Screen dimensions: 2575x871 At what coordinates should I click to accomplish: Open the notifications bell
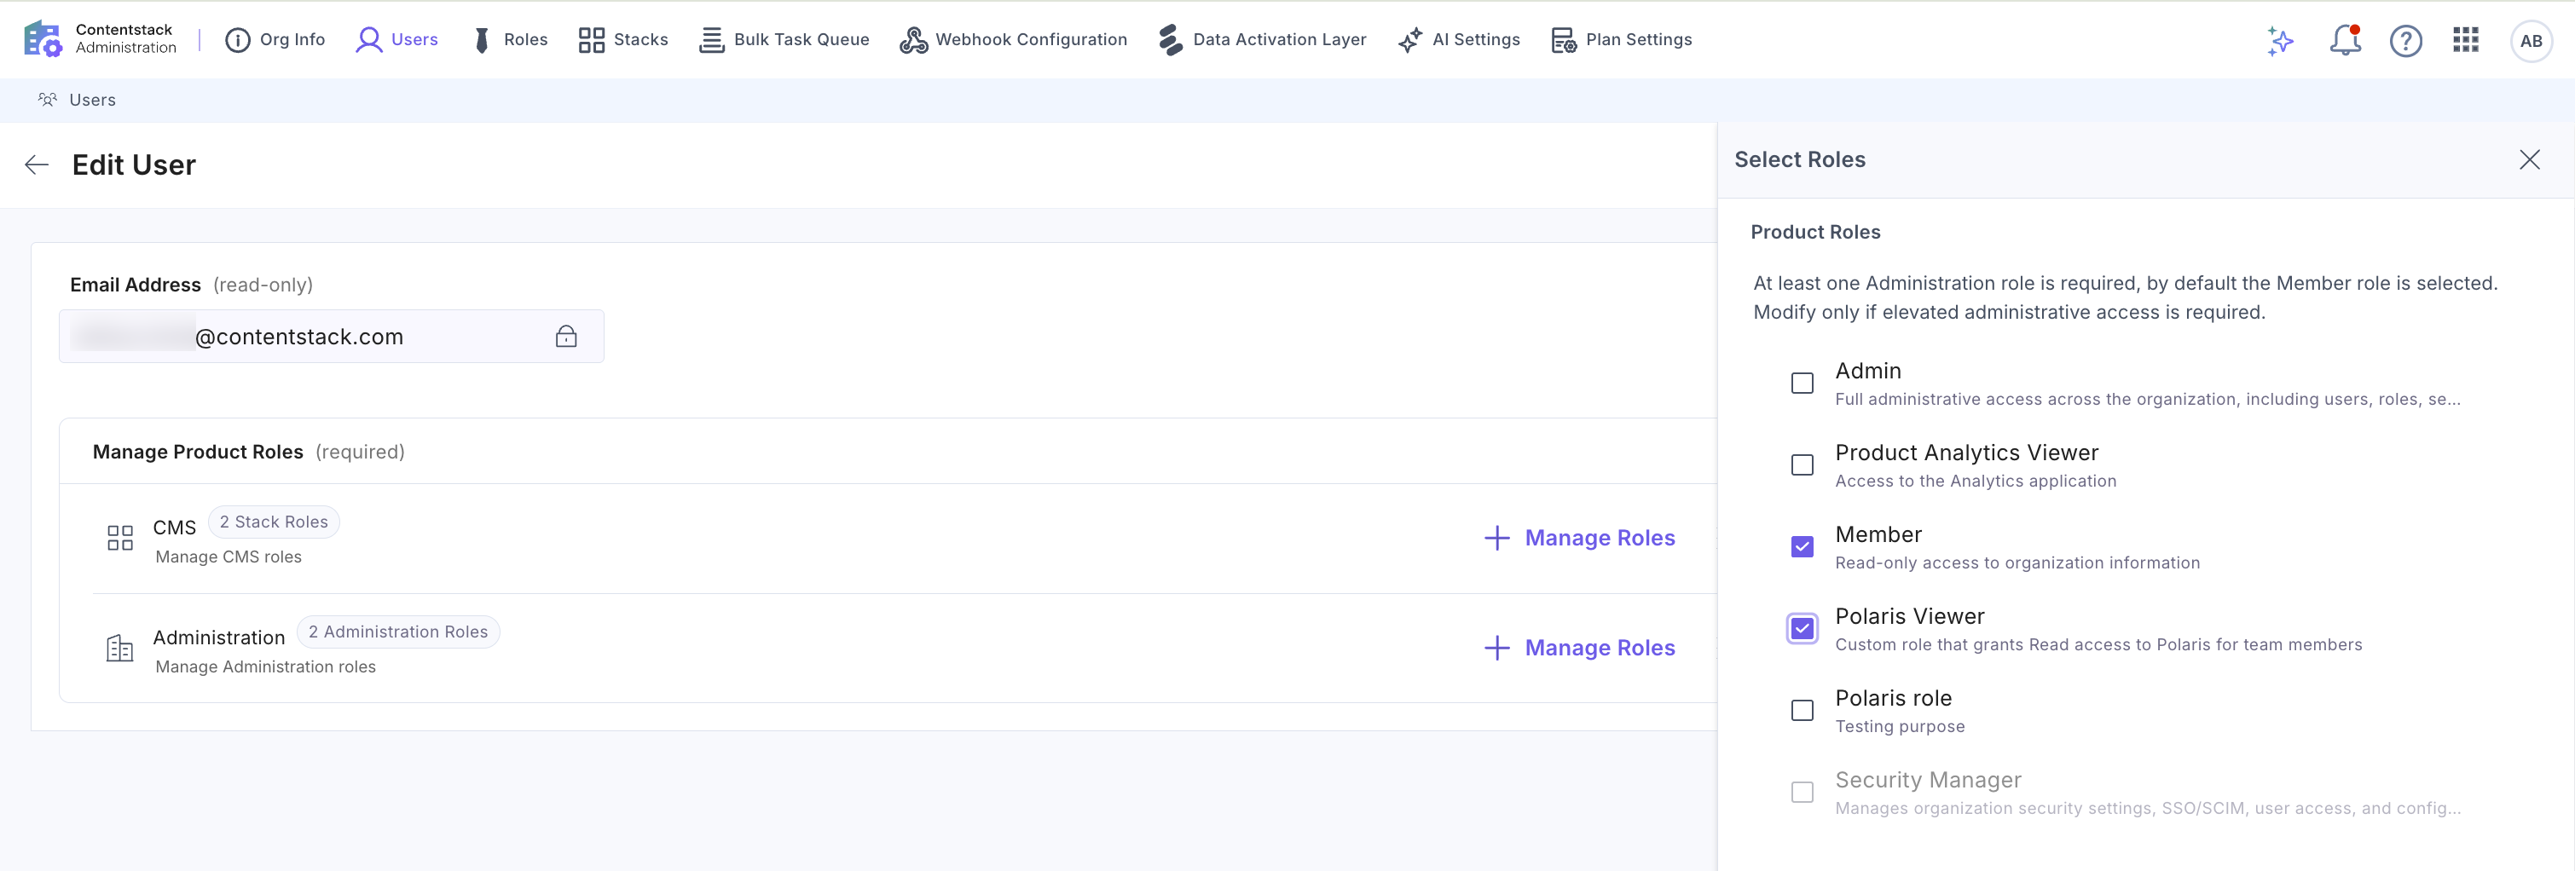tap(2345, 40)
